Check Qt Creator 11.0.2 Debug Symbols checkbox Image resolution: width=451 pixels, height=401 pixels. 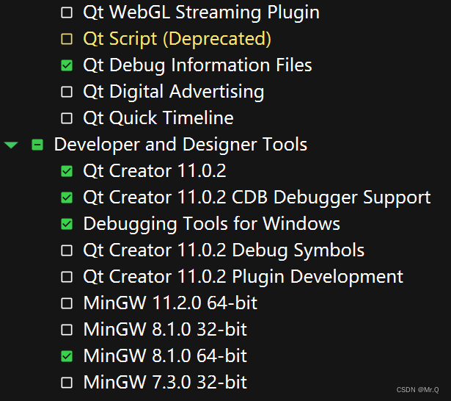(67, 250)
